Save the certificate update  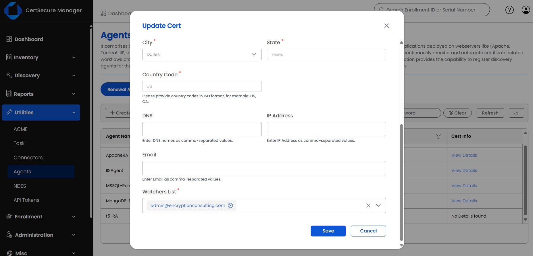click(328, 231)
